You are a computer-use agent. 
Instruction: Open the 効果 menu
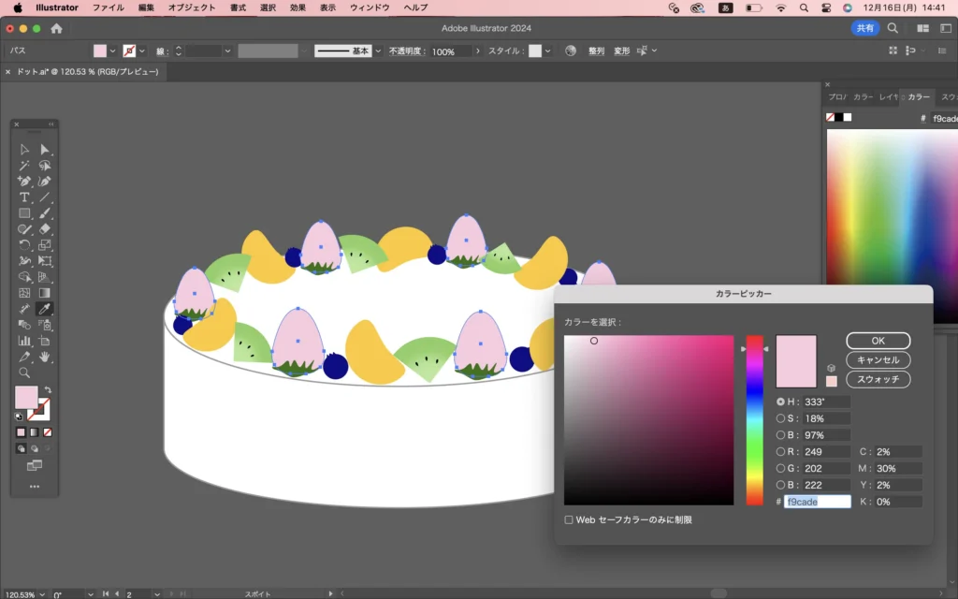(298, 7)
